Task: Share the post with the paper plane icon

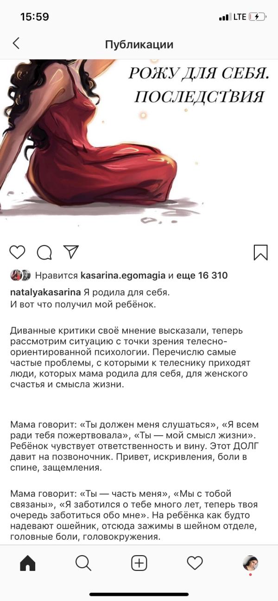Action: (70, 252)
